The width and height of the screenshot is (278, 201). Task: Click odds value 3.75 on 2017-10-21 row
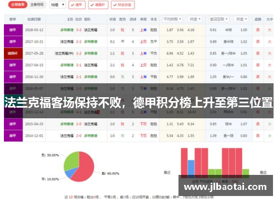170,42
